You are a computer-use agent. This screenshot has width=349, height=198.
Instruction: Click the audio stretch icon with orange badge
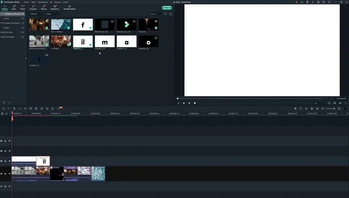point(59,108)
